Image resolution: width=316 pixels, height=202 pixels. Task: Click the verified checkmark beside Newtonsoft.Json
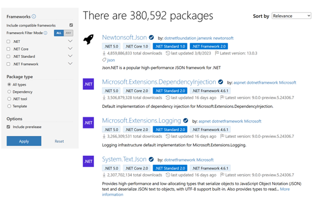coord(151,38)
